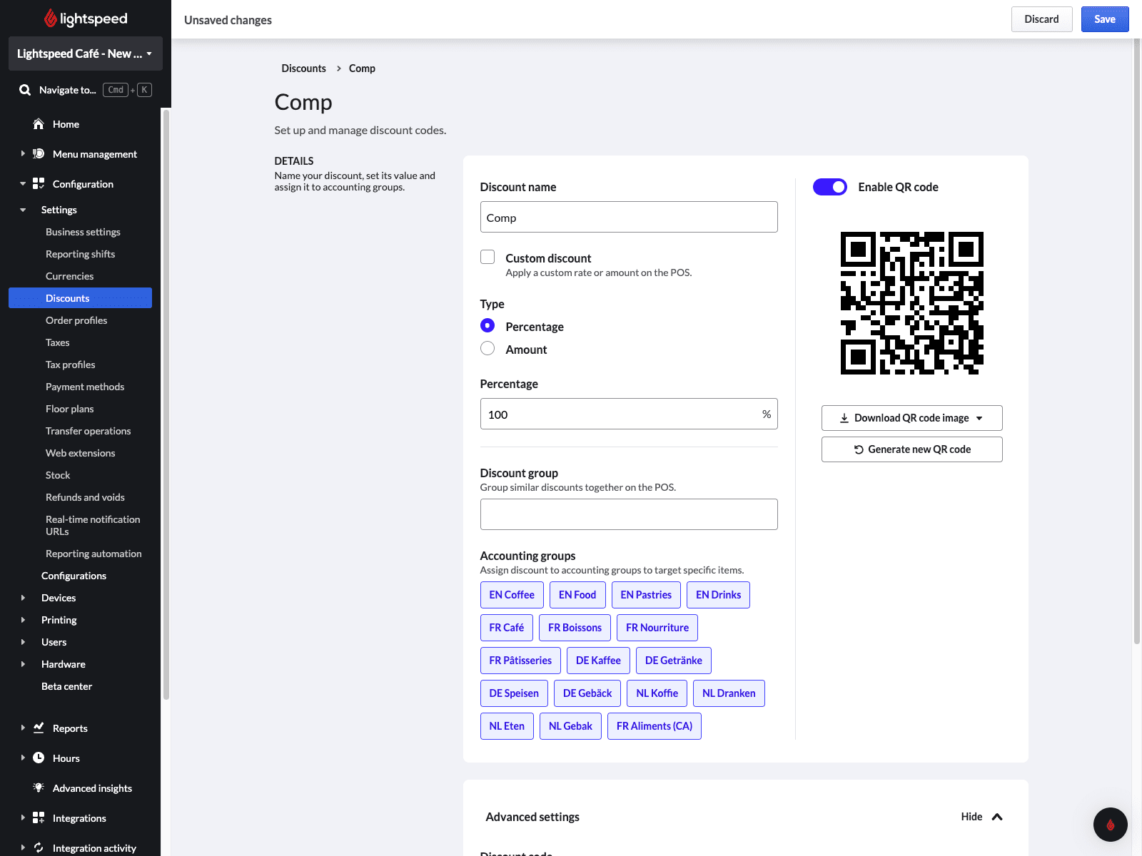Open the flame help bubble
Image resolution: width=1142 pixels, height=856 pixels.
point(1111,825)
